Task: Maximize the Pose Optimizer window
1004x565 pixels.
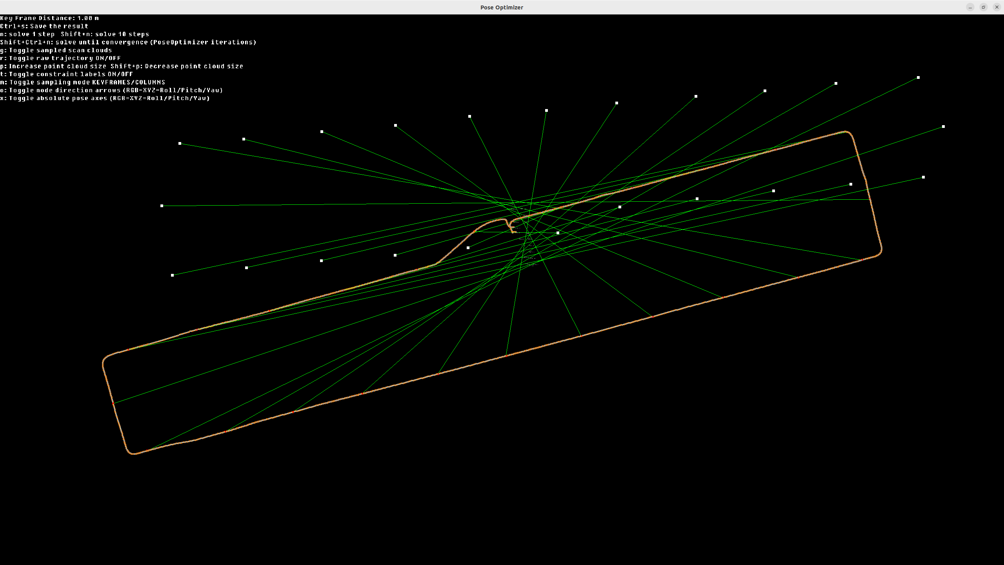Action: [984, 7]
